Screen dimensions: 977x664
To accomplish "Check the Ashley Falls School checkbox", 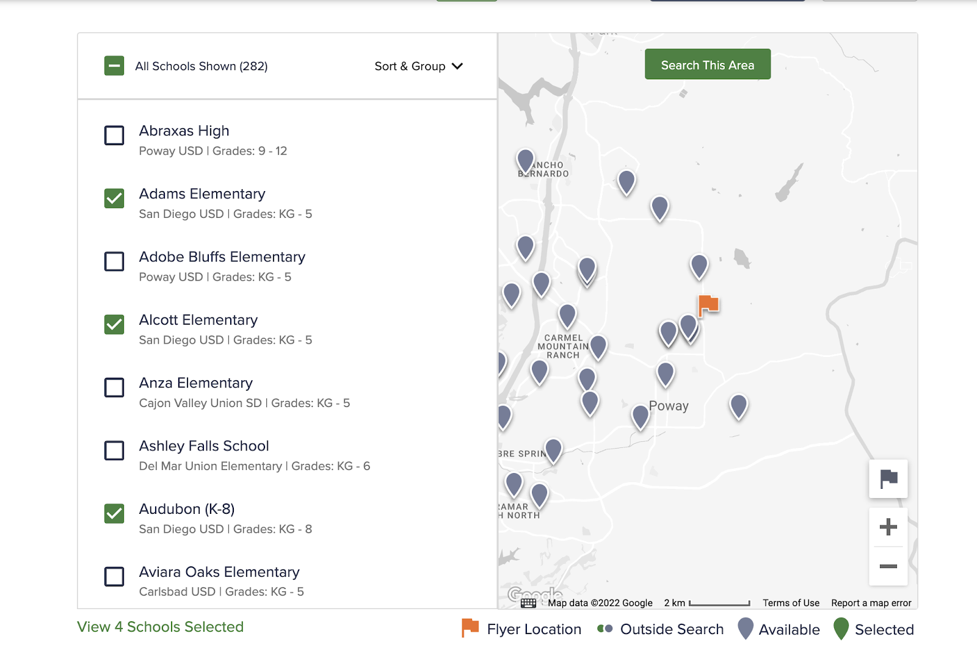I will pyautogui.click(x=114, y=450).
